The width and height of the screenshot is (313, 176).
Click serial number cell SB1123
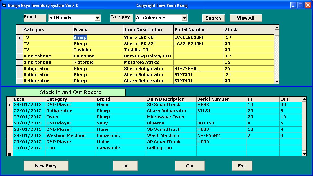pyautogui.click(x=221, y=123)
